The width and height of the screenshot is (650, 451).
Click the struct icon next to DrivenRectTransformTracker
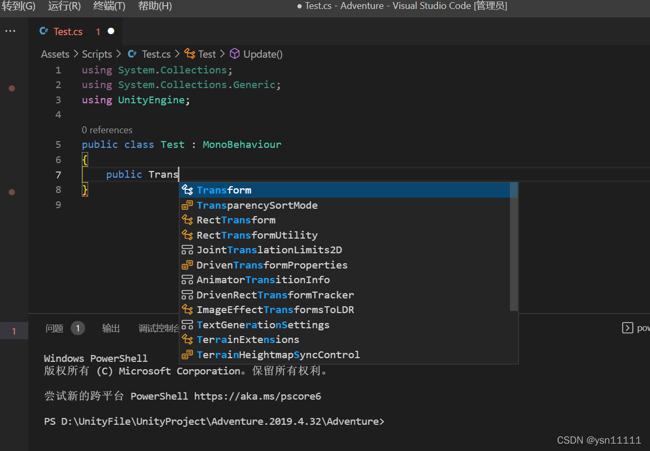[187, 295]
